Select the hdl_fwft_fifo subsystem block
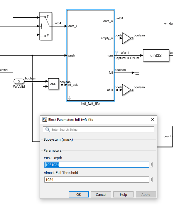The height and width of the screenshot is (206, 173). pos(91,55)
